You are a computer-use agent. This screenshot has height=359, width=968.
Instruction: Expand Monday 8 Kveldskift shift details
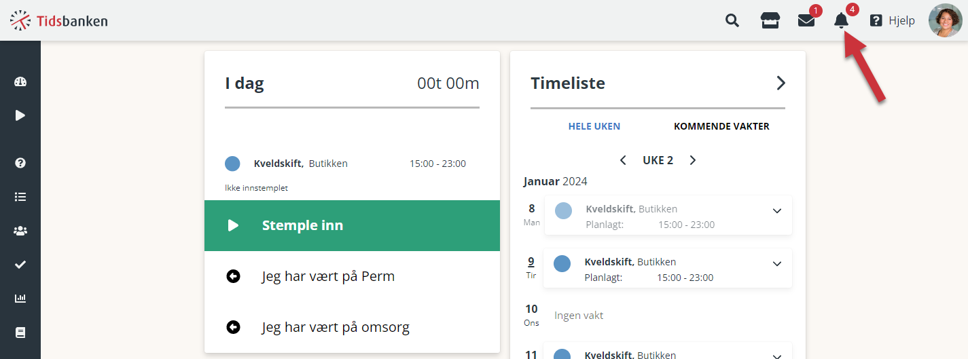point(778,210)
